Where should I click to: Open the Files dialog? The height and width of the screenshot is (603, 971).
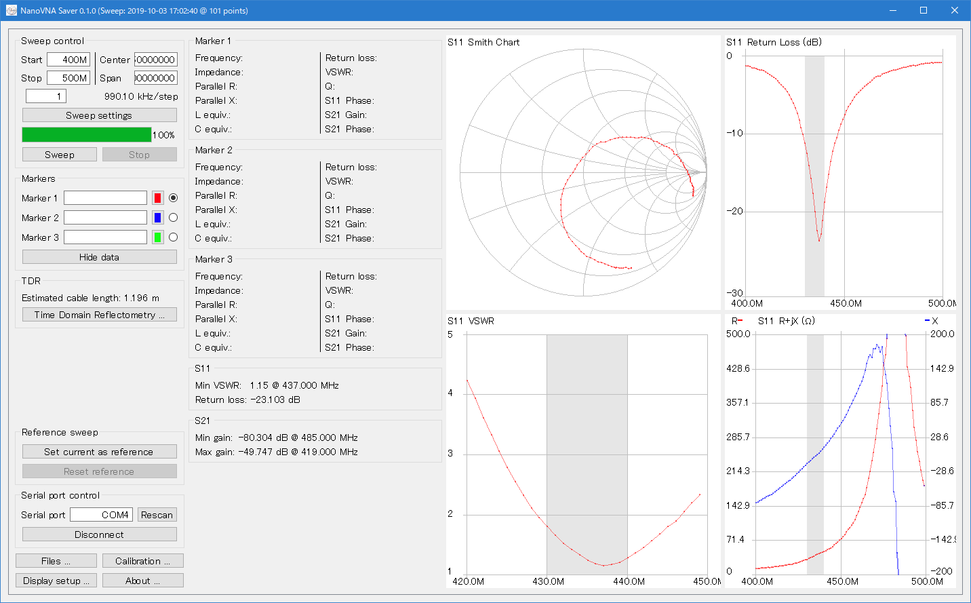coord(56,561)
